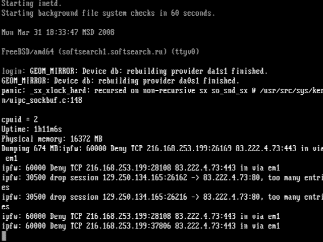Click the da0s1 rebuild finished message
The width and height of the screenshot is (323, 242).
120,81
